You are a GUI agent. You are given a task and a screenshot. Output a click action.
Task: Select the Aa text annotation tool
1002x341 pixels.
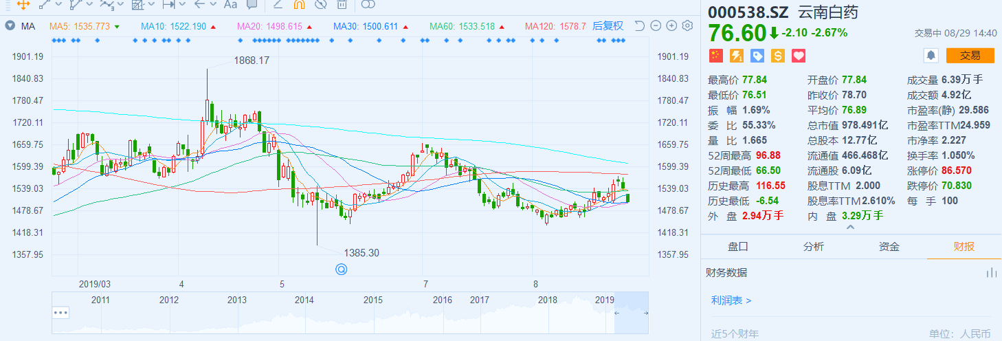[x=230, y=4]
